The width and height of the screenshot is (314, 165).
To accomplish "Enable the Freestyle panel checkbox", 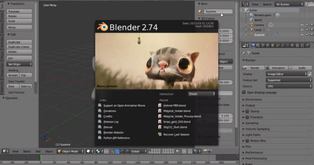I will pyautogui.click(x=247, y=117).
